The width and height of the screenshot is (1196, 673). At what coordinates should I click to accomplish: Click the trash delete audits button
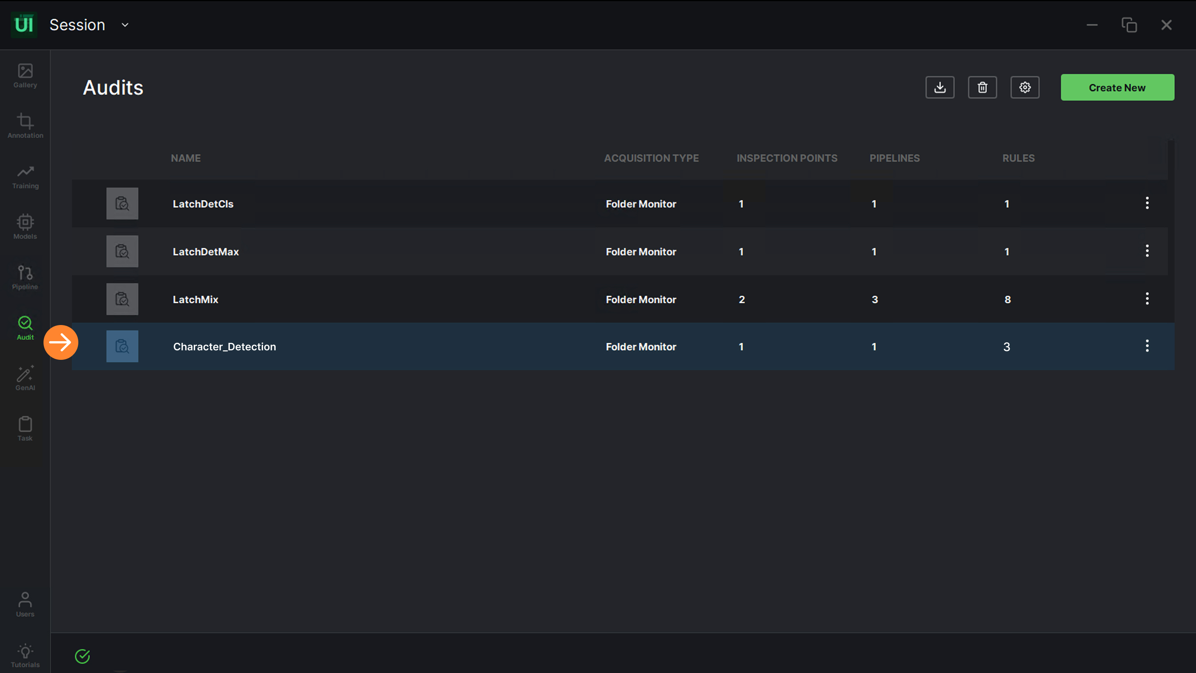click(982, 87)
